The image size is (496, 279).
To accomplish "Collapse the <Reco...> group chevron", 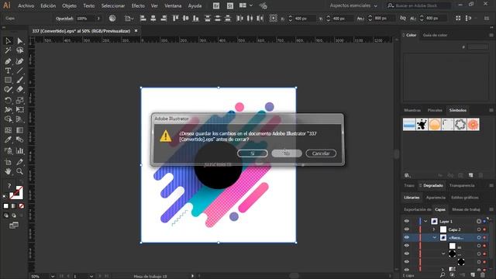I will coord(434,237).
